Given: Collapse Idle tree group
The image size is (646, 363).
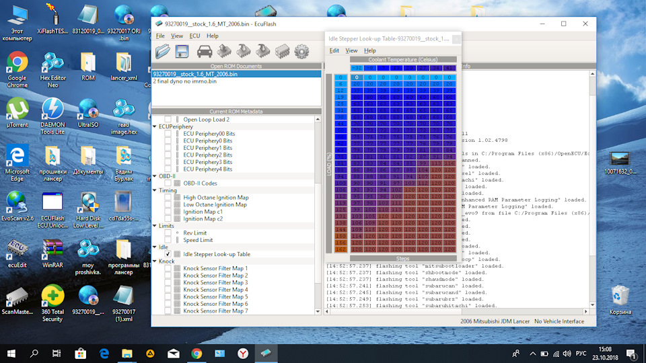Looking at the screenshot, I should tap(155, 247).
